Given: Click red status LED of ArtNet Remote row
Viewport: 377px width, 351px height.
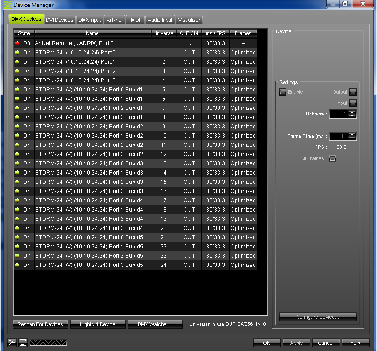Looking at the screenshot, I should click(17, 43).
